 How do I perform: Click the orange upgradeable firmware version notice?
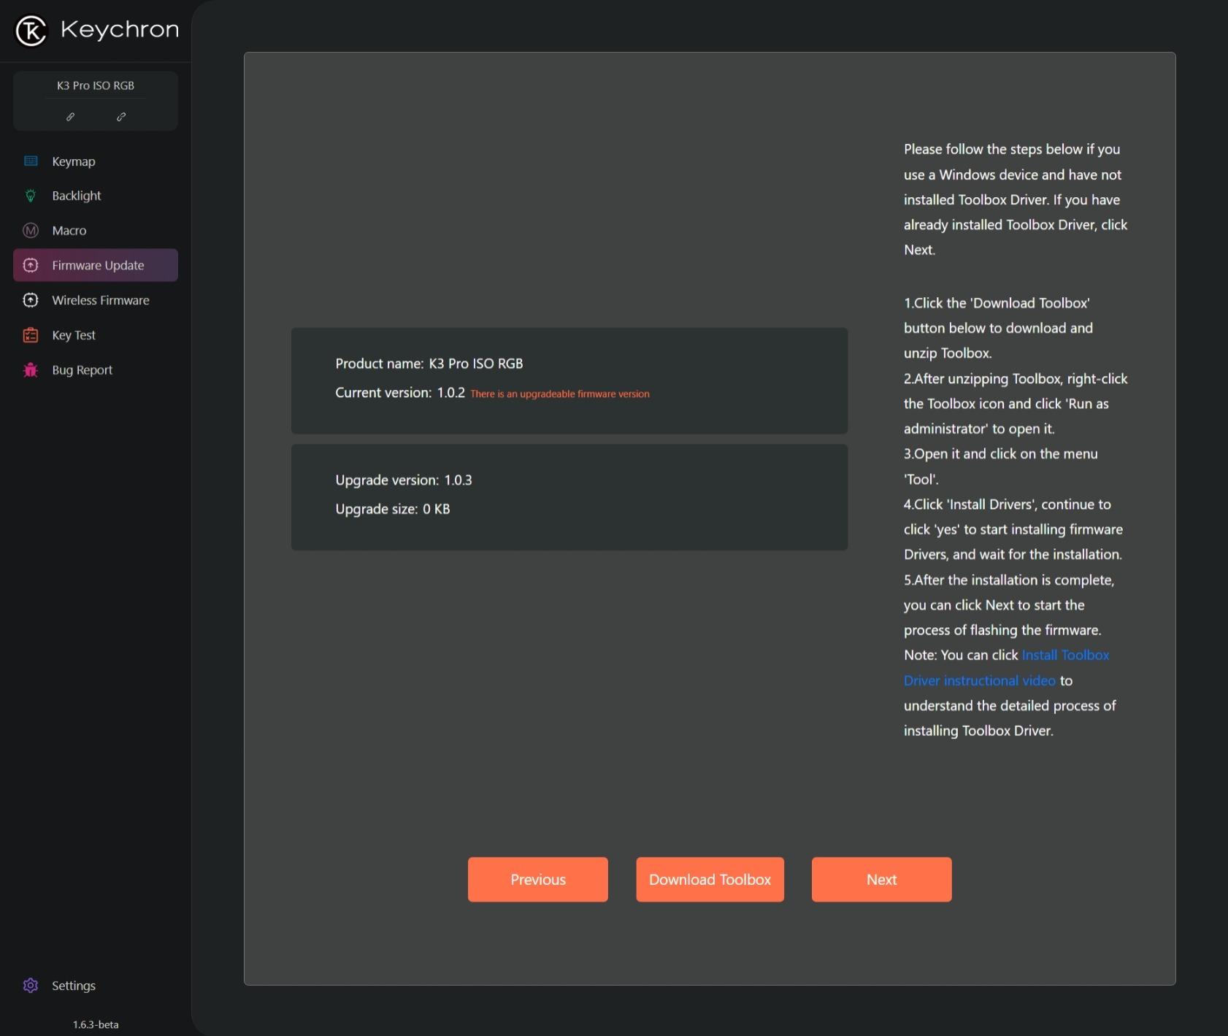(559, 394)
